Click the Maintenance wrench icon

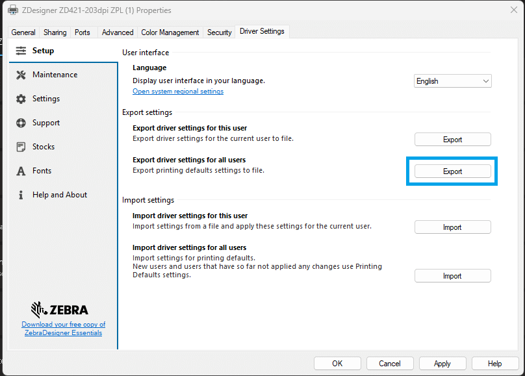point(21,75)
